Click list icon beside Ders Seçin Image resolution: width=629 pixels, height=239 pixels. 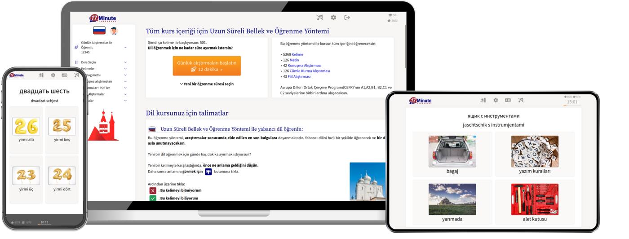click(76, 62)
